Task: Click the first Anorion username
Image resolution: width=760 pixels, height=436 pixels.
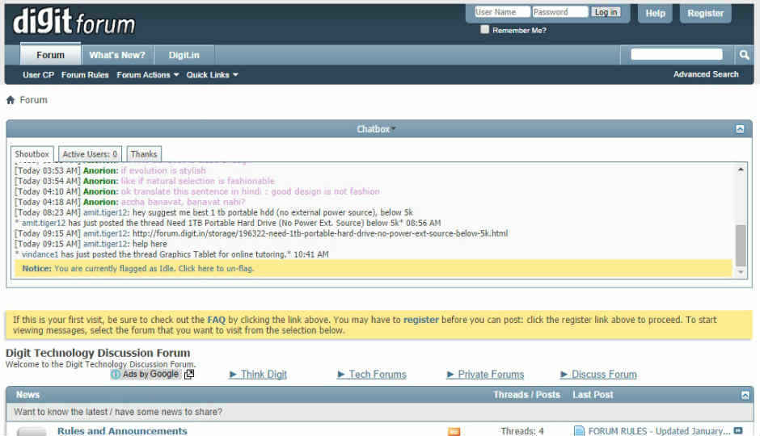Action: coord(100,171)
